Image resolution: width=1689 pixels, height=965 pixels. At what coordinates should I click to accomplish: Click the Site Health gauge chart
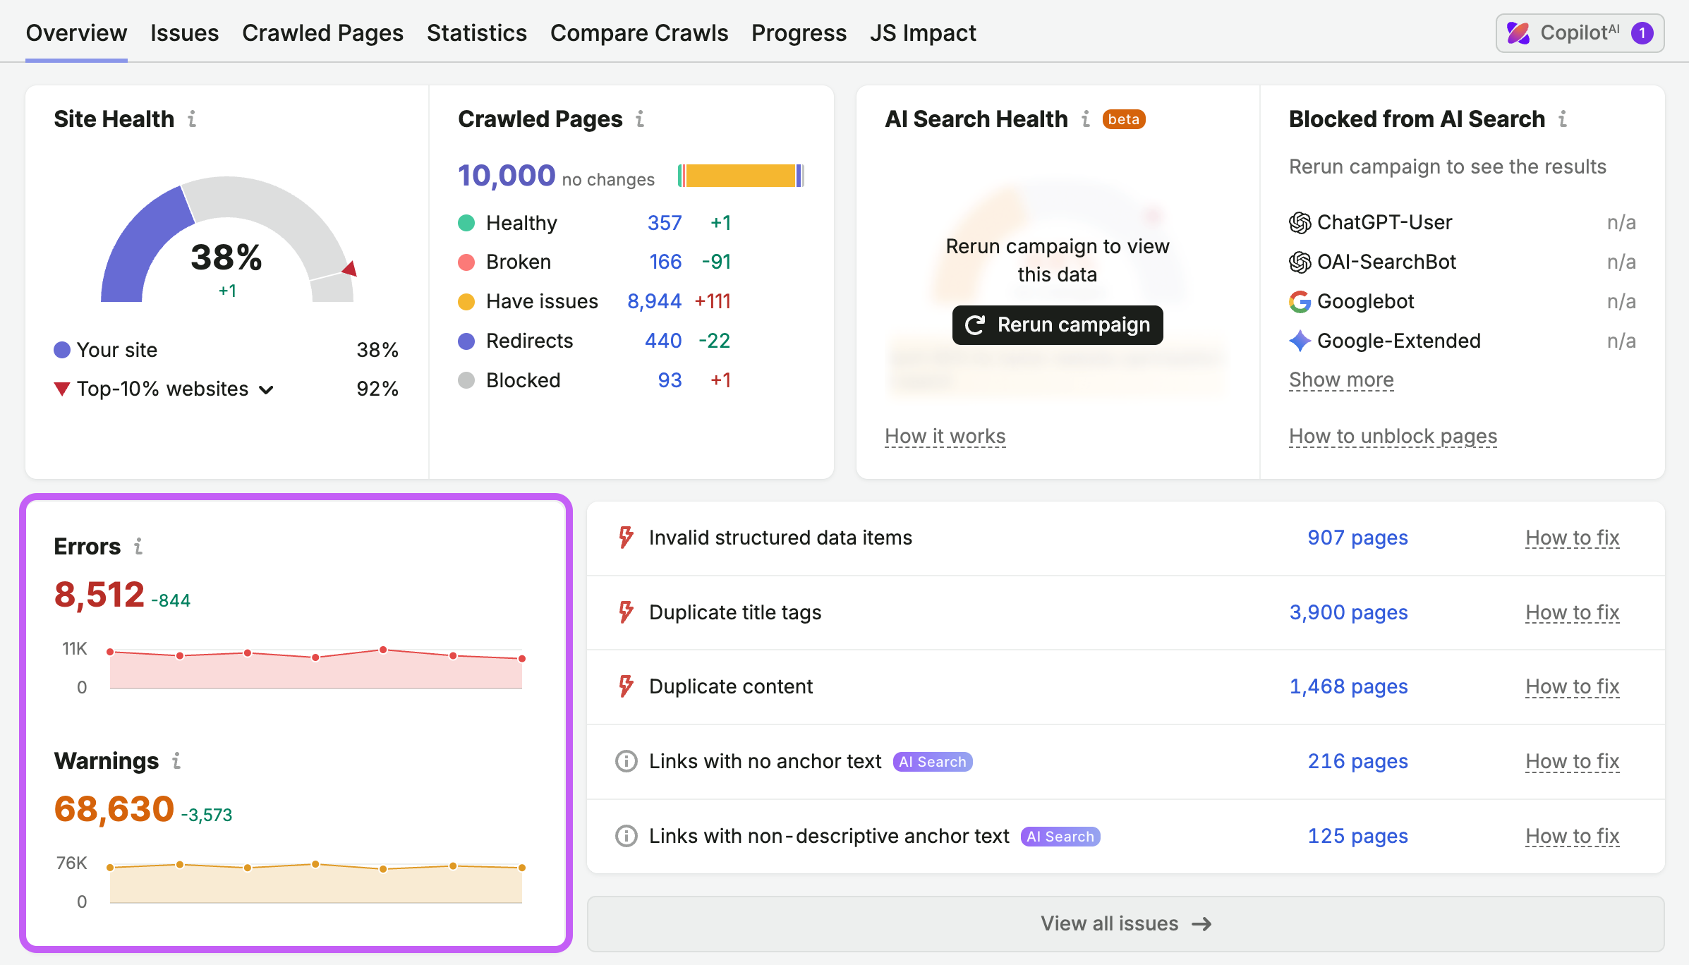(227, 240)
